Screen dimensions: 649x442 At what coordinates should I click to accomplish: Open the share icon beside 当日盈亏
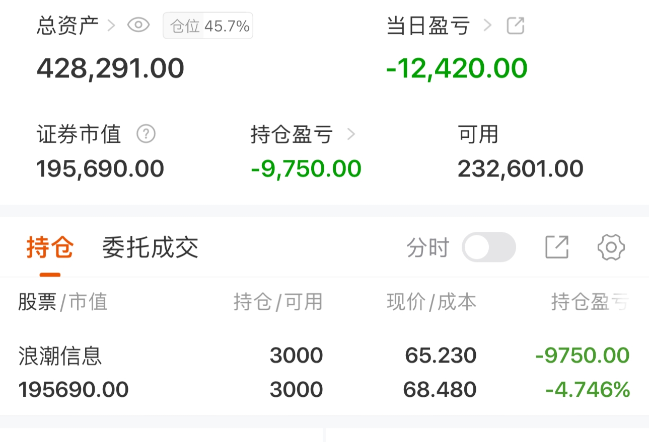pyautogui.click(x=515, y=25)
